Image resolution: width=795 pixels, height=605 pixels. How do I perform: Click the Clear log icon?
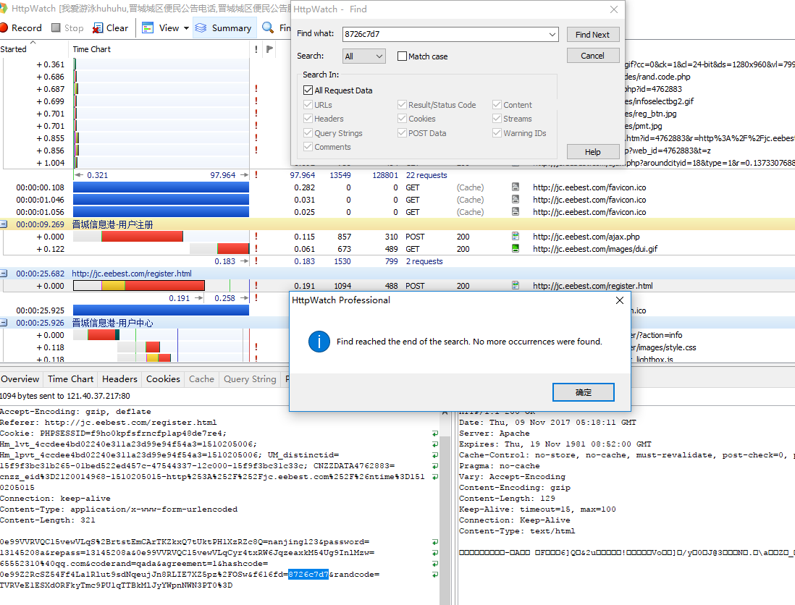[x=98, y=28]
